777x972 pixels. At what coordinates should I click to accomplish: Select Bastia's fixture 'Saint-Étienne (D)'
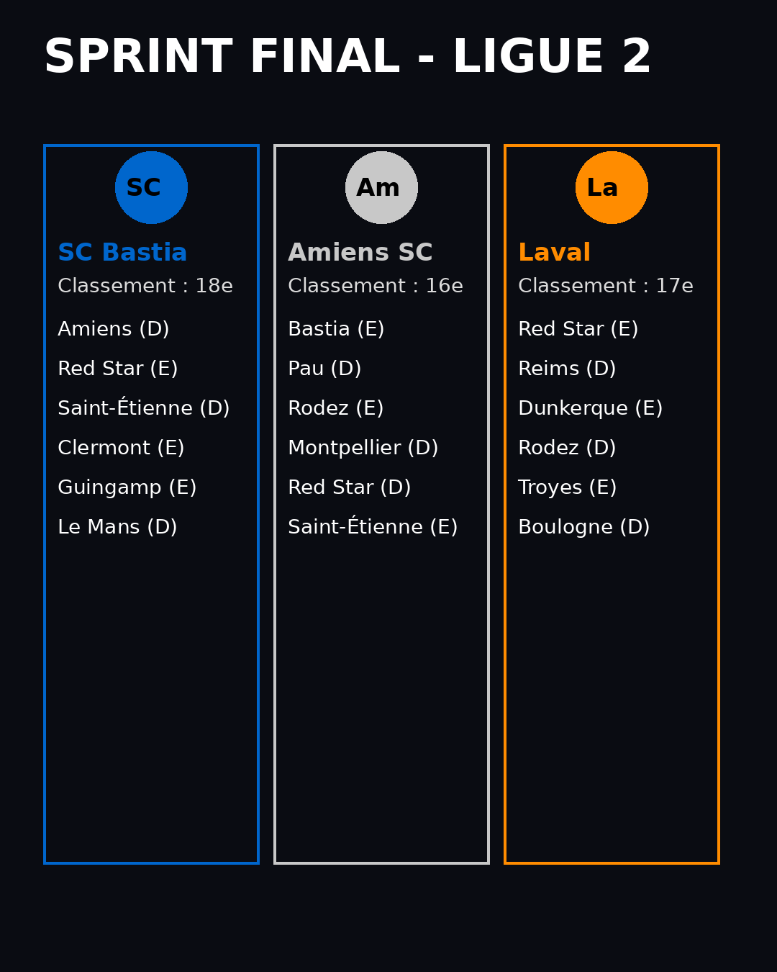[x=144, y=408]
